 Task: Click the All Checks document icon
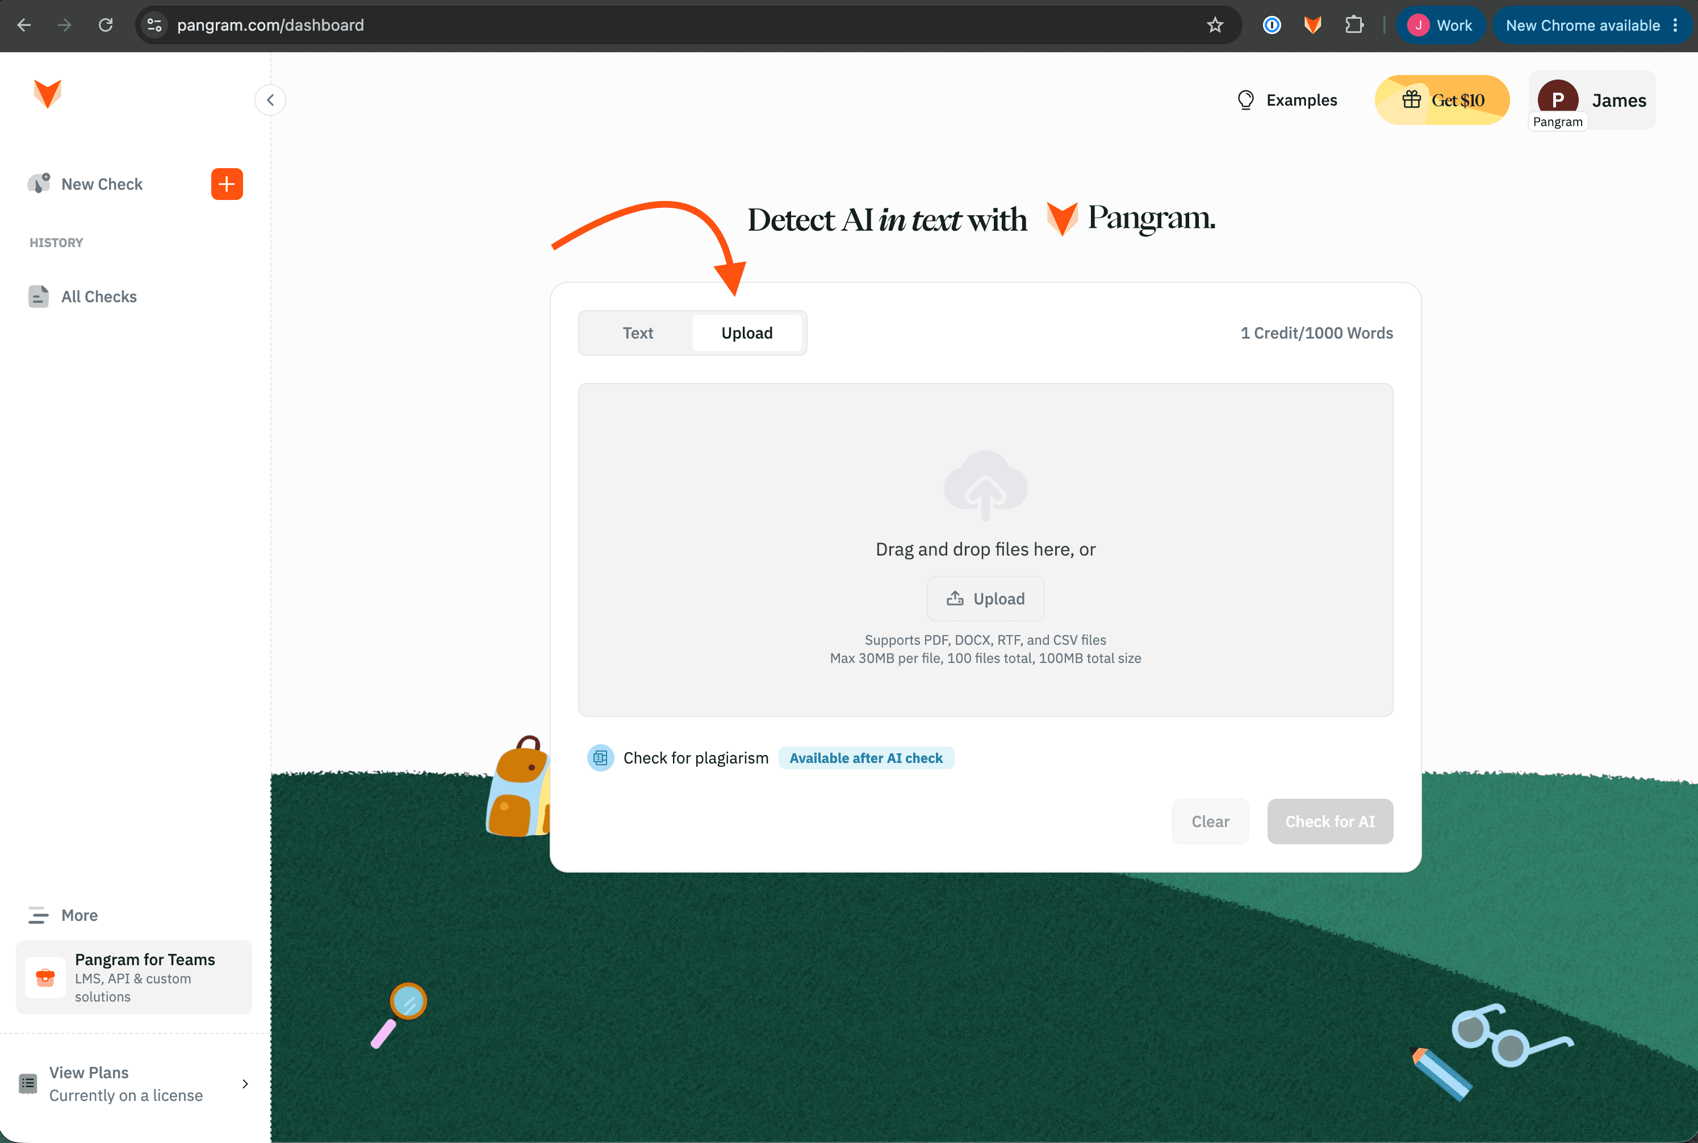(x=39, y=297)
